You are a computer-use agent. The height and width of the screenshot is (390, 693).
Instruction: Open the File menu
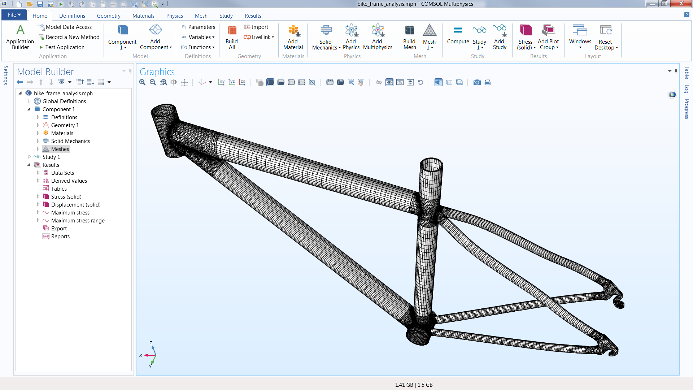tap(13, 15)
